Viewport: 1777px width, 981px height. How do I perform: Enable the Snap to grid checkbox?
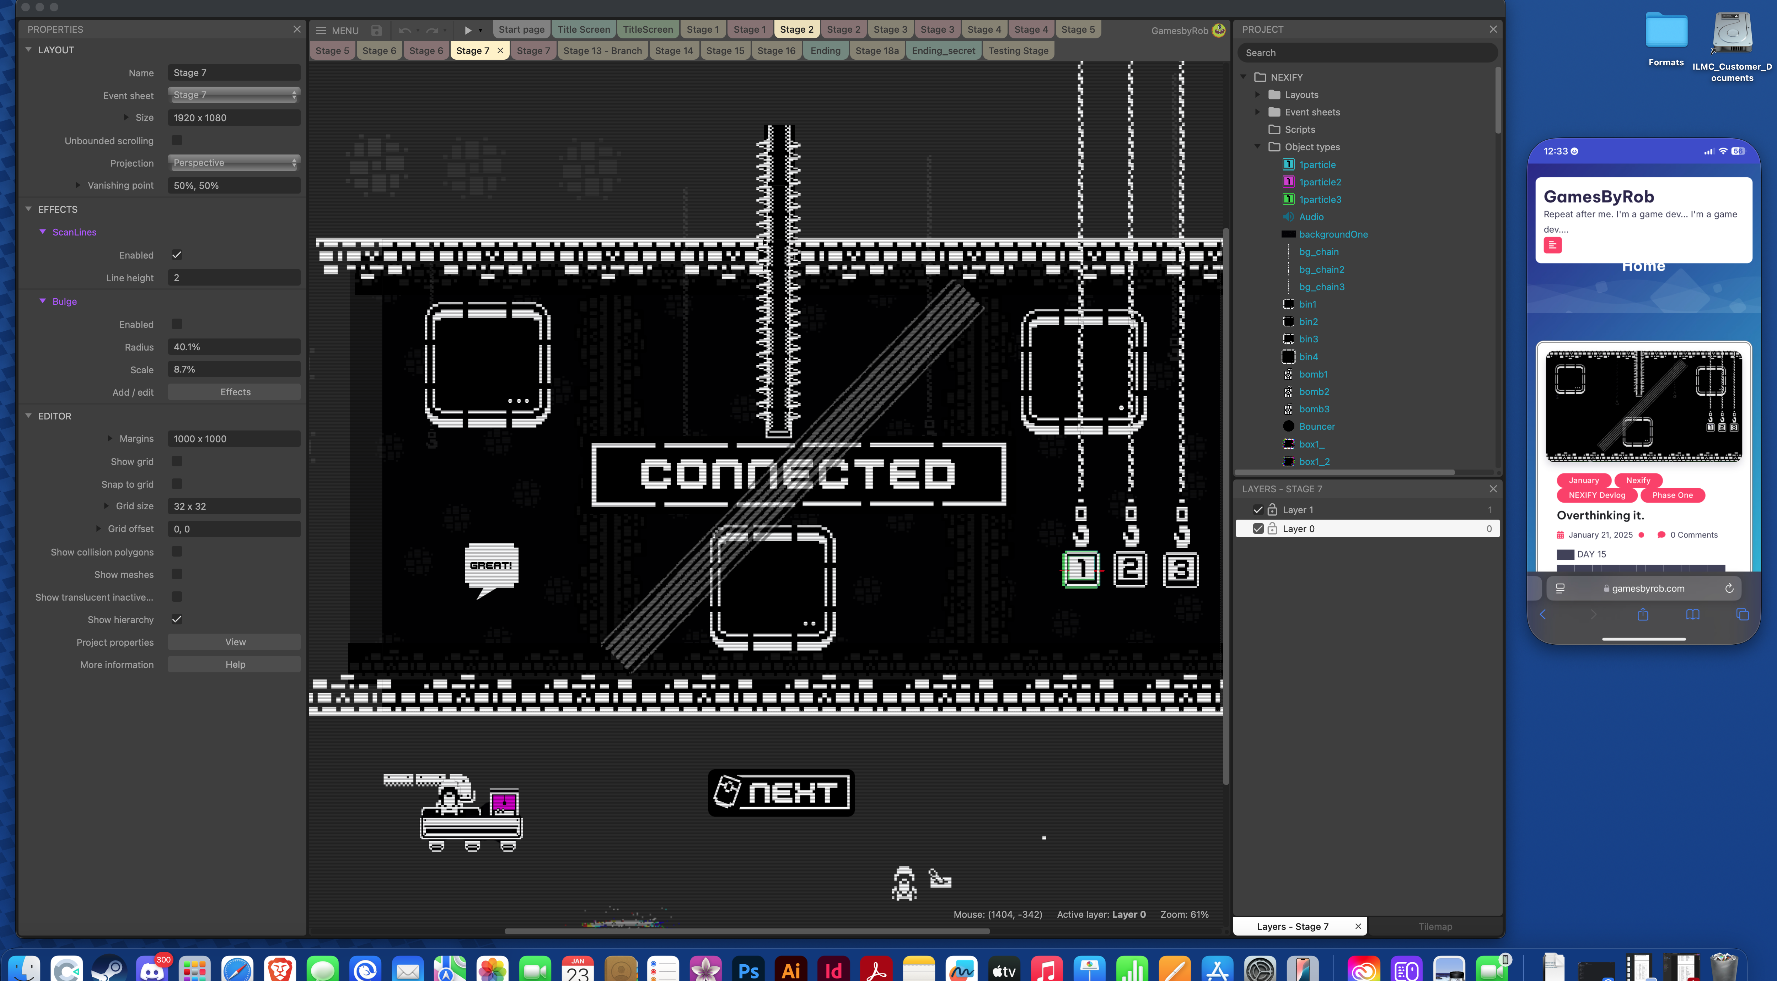(x=177, y=485)
